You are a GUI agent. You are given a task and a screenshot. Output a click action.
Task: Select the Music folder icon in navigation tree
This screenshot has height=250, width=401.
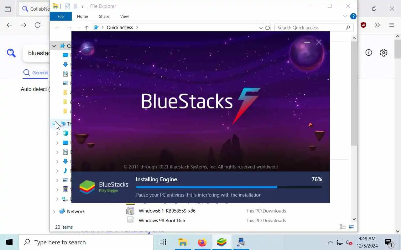pos(65,171)
